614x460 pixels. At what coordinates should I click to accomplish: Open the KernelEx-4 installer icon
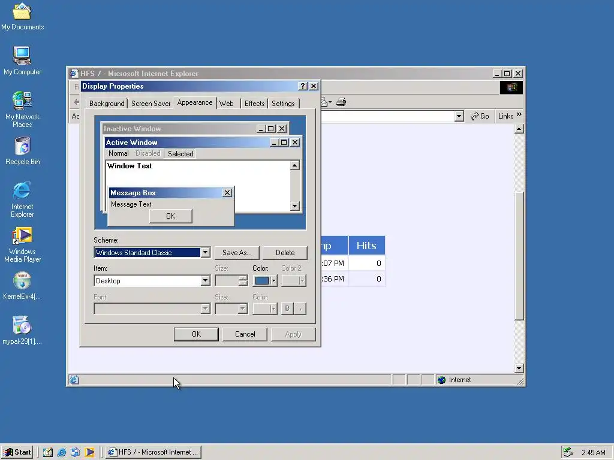click(x=22, y=286)
